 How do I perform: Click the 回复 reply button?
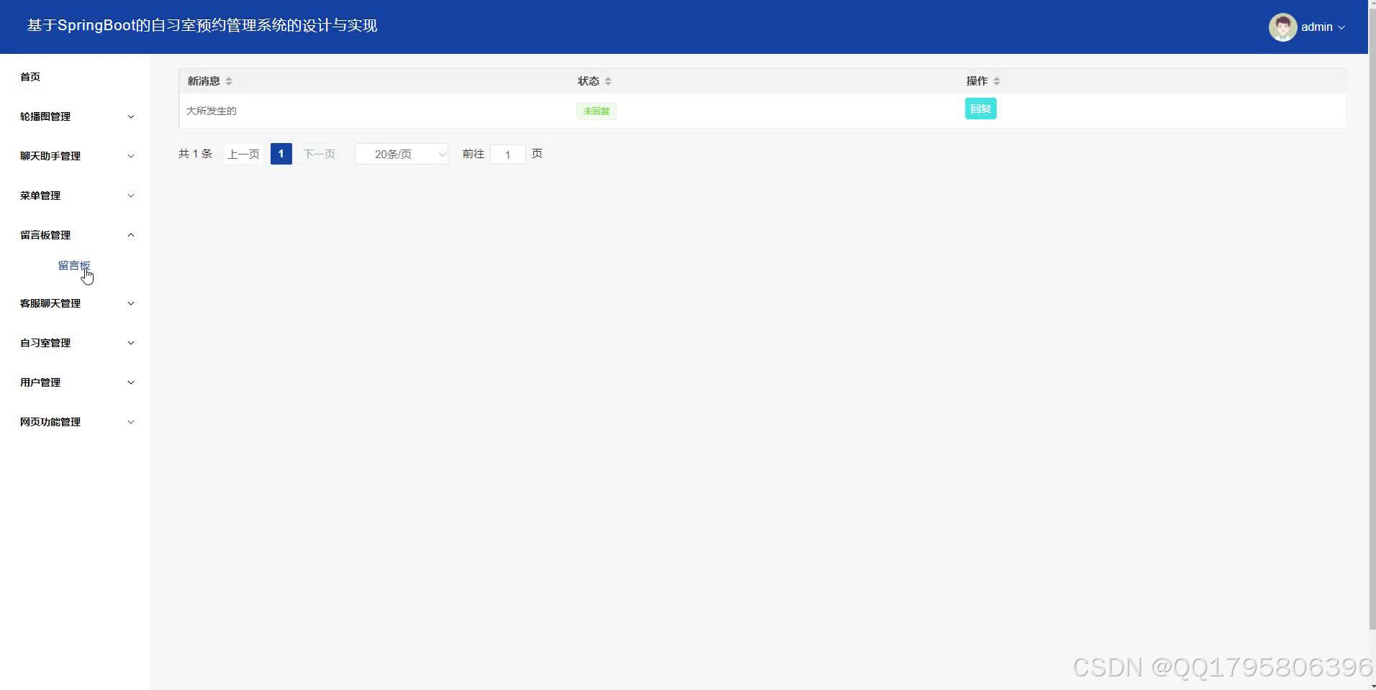pyautogui.click(x=979, y=109)
